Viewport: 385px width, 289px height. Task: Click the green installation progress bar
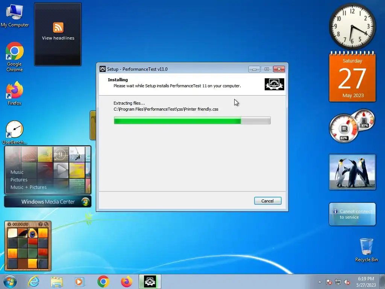[192, 120]
